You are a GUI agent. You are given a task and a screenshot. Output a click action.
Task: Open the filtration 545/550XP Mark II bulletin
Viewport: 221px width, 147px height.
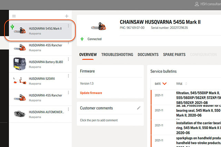click(x=186, y=97)
